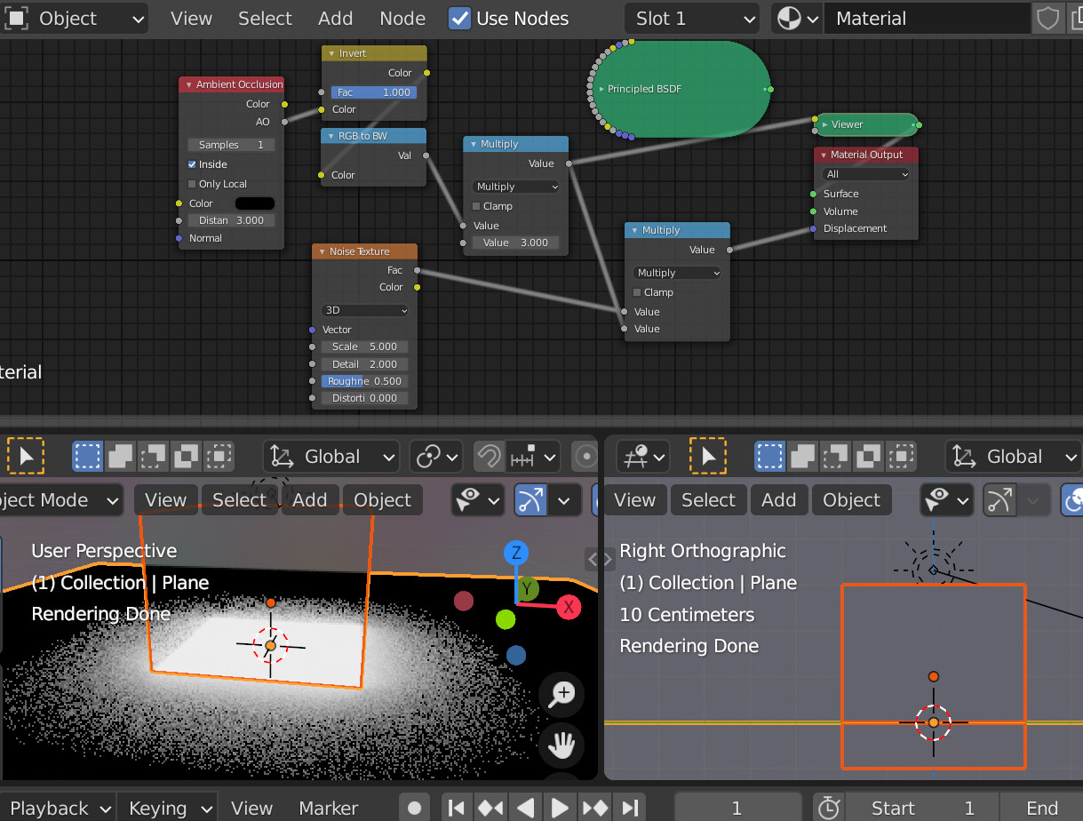Image resolution: width=1083 pixels, height=821 pixels.
Task: Click the proportional editing icon in the header
Action: [x=585, y=456]
